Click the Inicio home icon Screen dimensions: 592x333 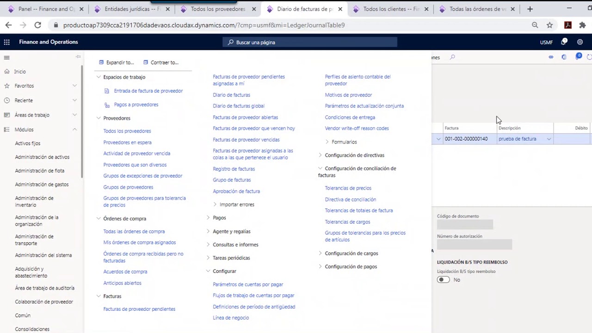tap(7, 72)
